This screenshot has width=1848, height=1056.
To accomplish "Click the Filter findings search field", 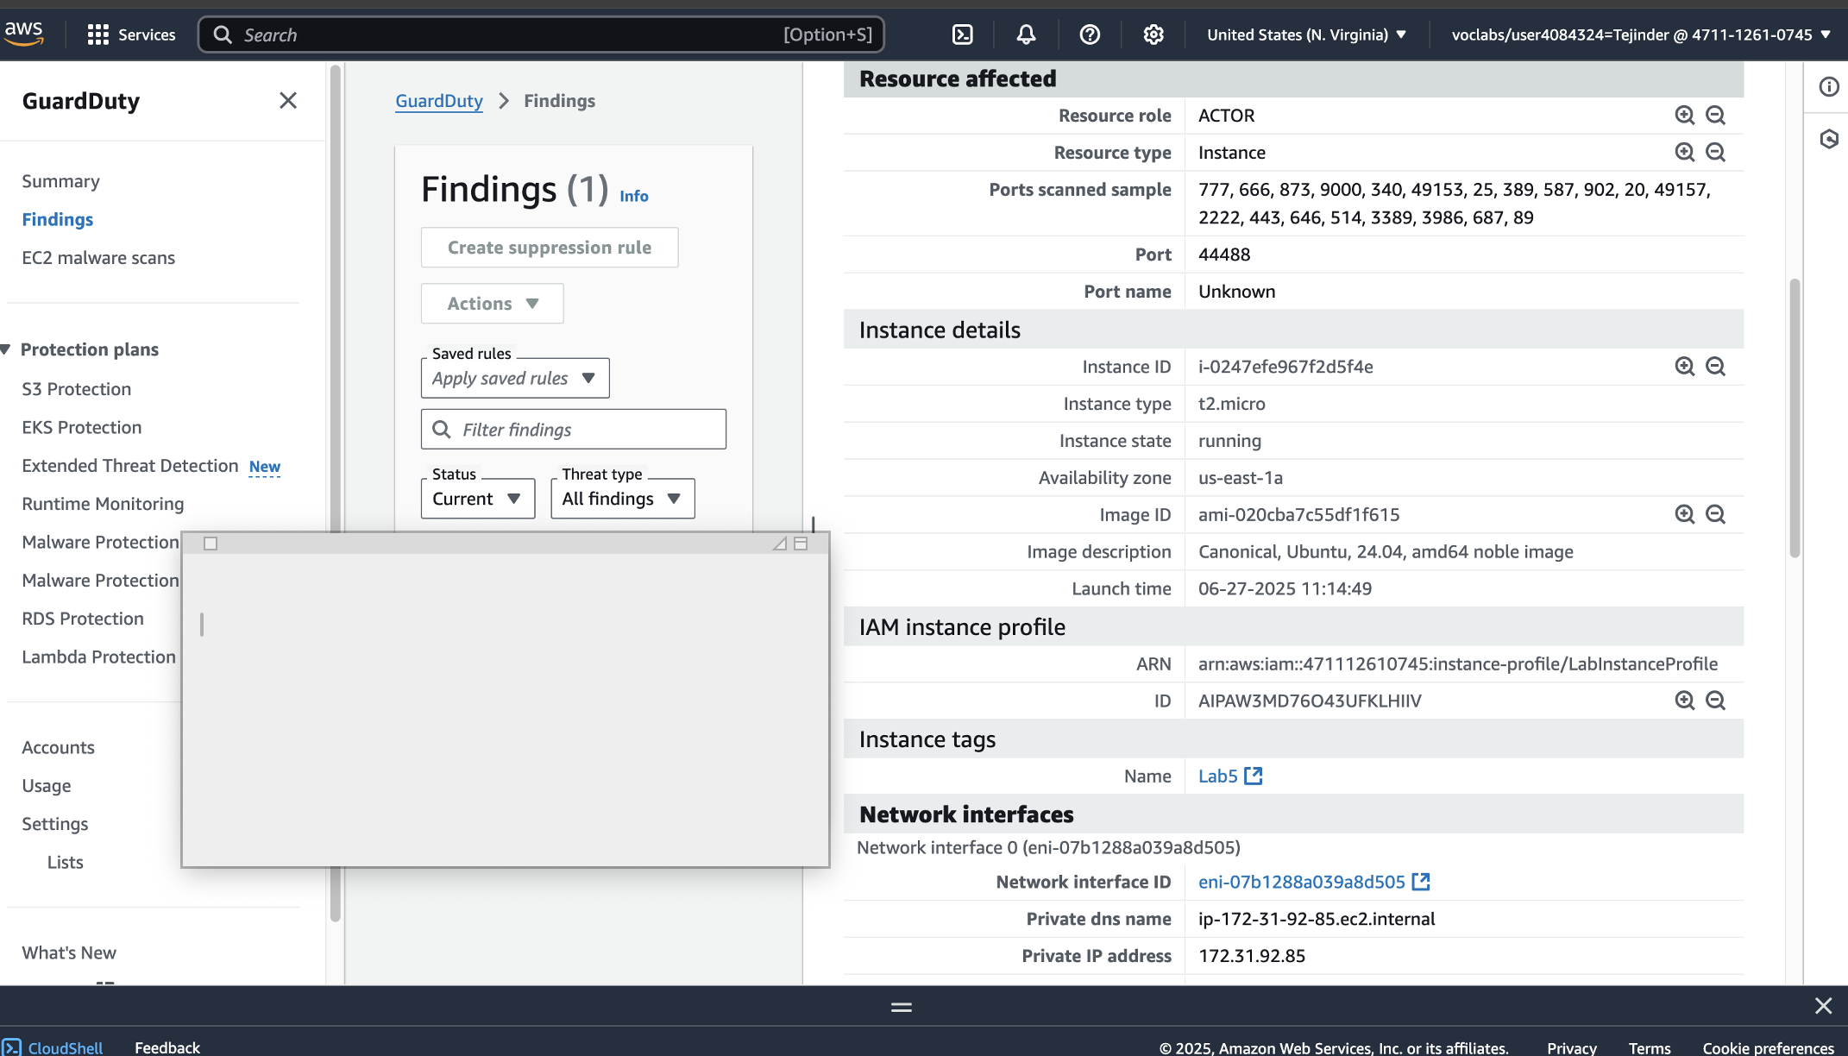I will [574, 430].
